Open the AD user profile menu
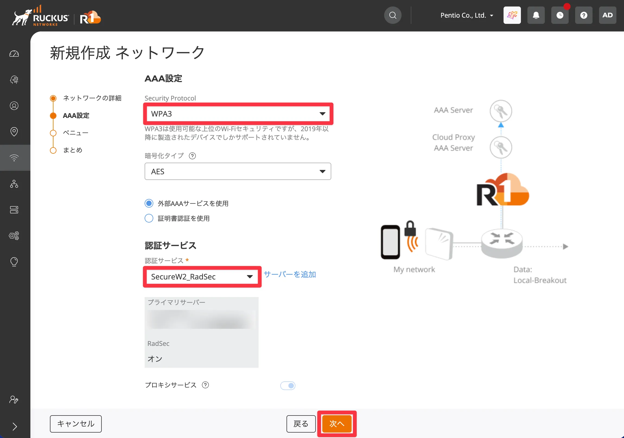 608,15
